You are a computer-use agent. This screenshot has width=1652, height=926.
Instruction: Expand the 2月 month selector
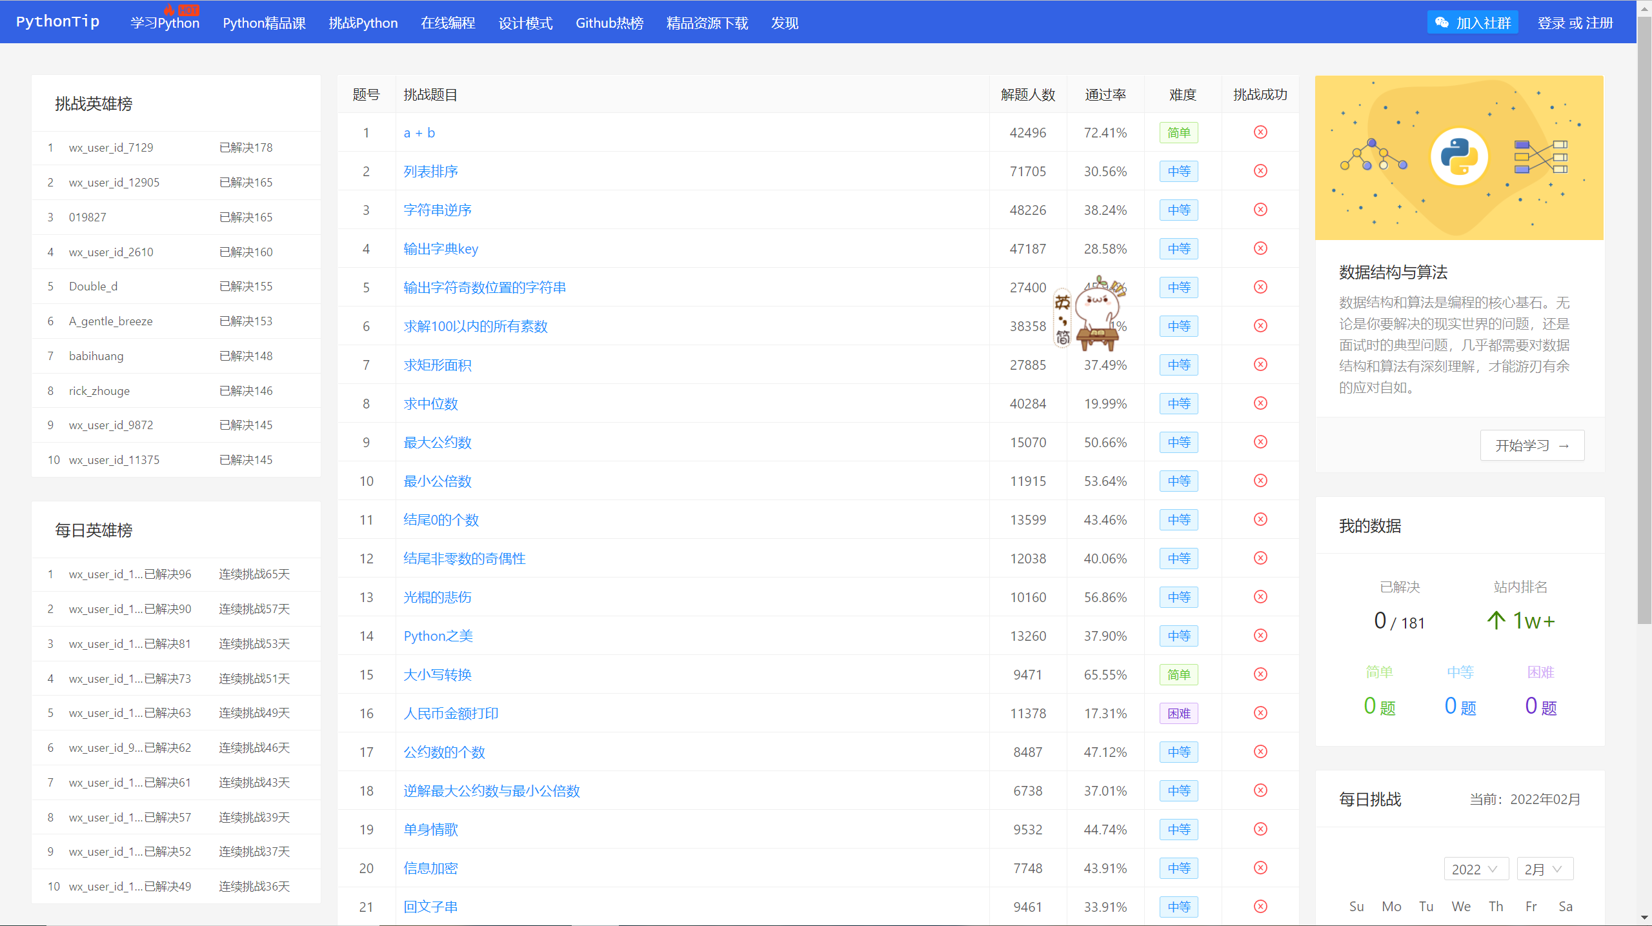pyautogui.click(x=1544, y=869)
